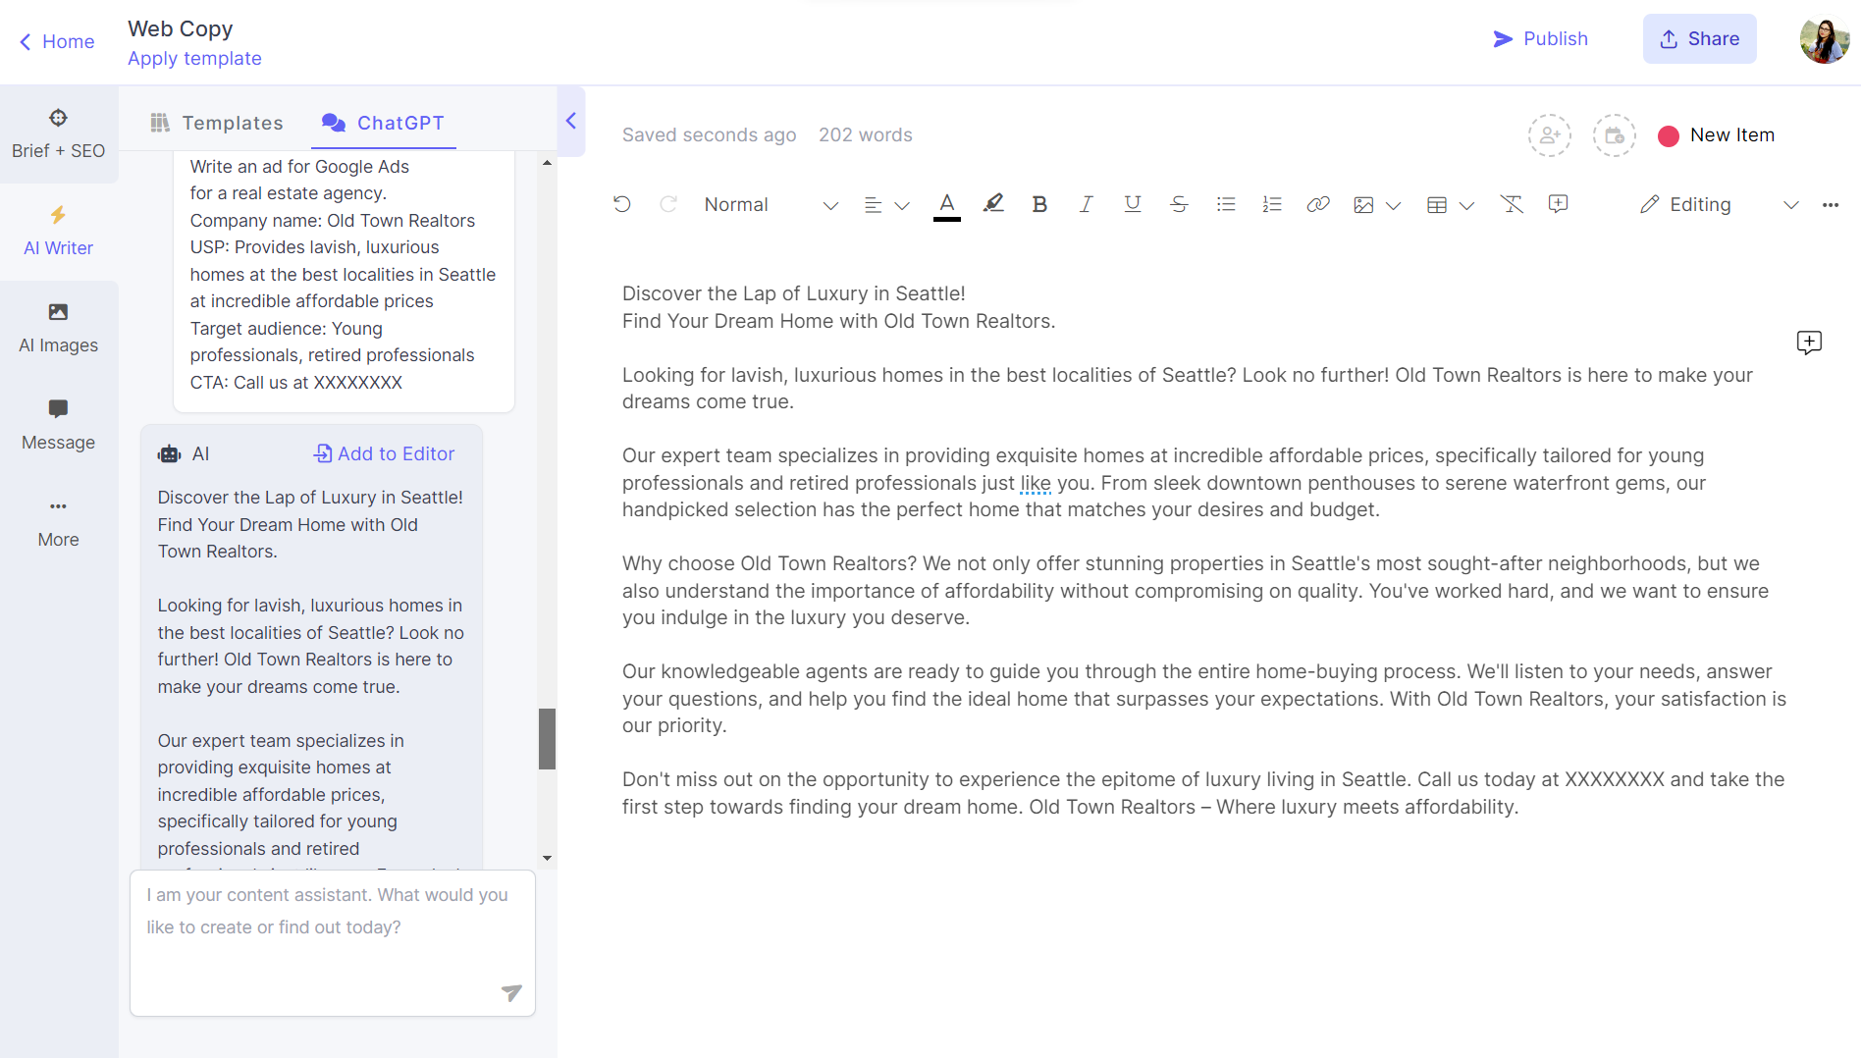
Task: Open the text alignment icon
Action: [873, 205]
